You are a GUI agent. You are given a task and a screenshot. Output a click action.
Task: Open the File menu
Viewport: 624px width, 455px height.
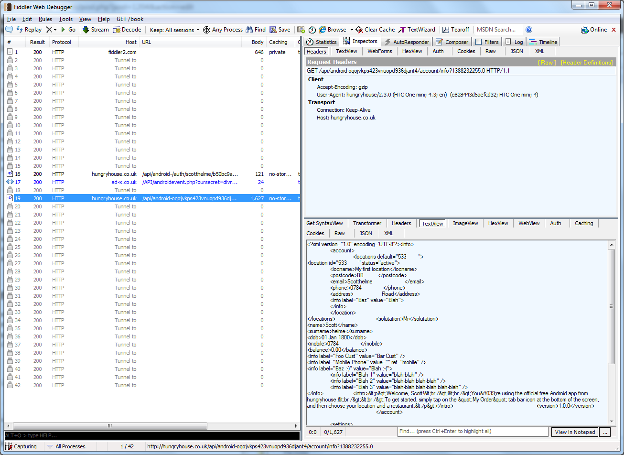(11, 19)
